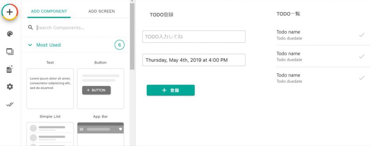Click the search magnifier icon
The image size is (371, 146).
[x=30, y=27]
